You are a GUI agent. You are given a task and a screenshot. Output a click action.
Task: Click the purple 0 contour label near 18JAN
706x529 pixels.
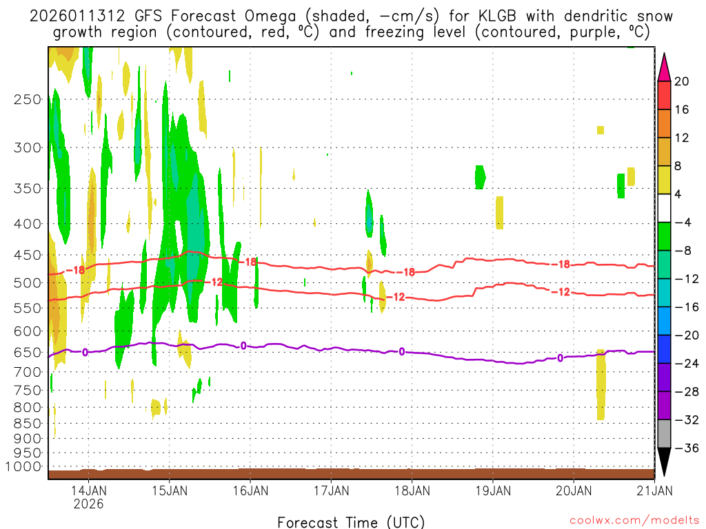402,352
